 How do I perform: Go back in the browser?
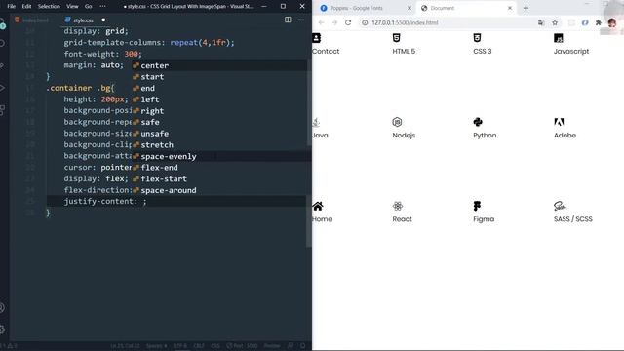coord(321,22)
